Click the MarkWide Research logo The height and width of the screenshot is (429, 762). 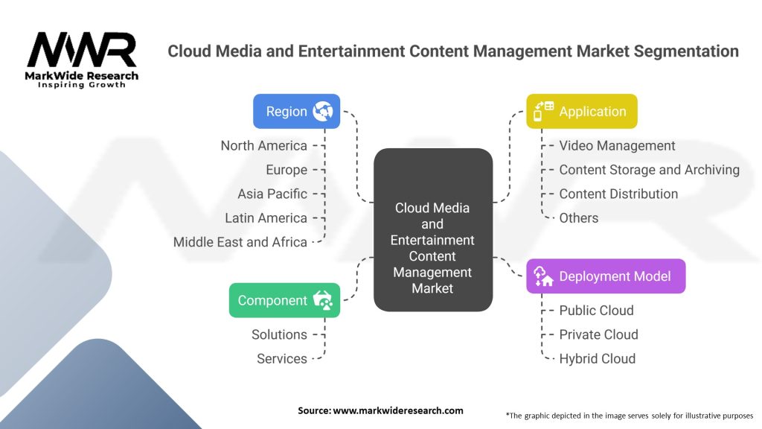(83, 60)
